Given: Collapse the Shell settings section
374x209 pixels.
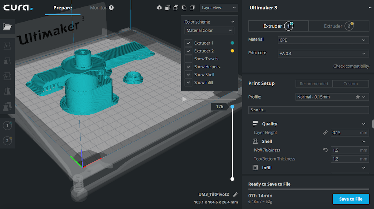Looking at the screenshot, I should 363,141.
